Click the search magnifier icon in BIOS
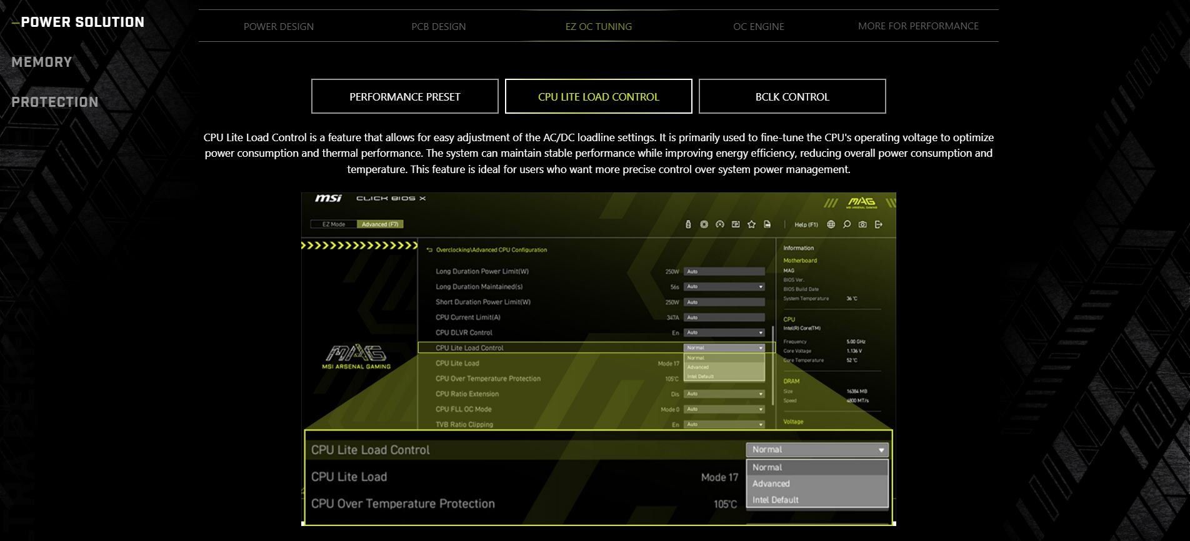 847,224
